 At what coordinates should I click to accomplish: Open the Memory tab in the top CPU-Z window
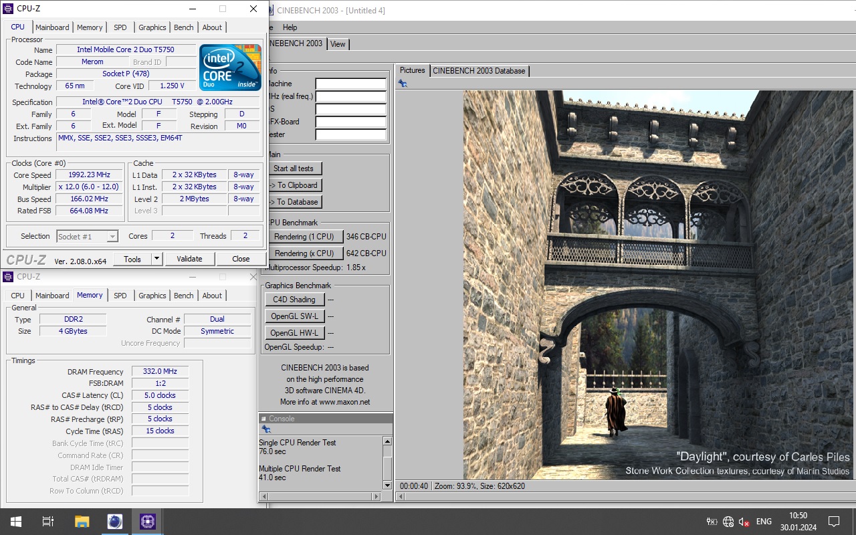(90, 27)
